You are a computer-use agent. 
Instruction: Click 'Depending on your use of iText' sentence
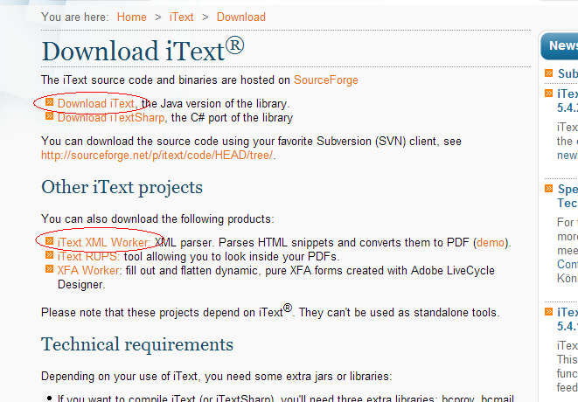coord(217,376)
